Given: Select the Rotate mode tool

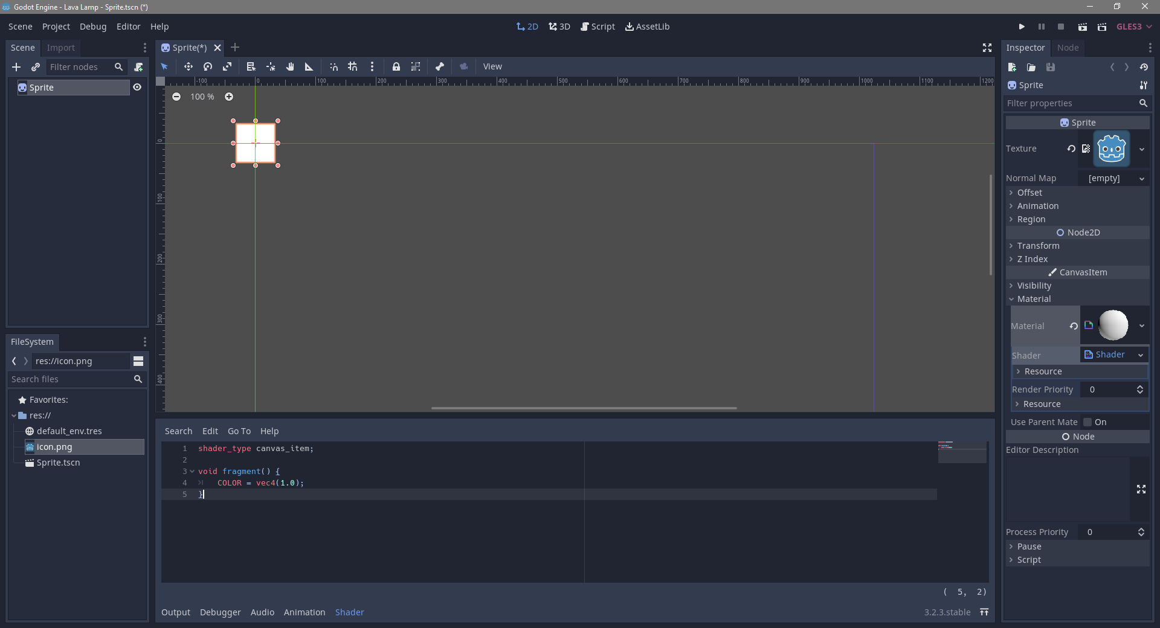Looking at the screenshot, I should (208, 66).
